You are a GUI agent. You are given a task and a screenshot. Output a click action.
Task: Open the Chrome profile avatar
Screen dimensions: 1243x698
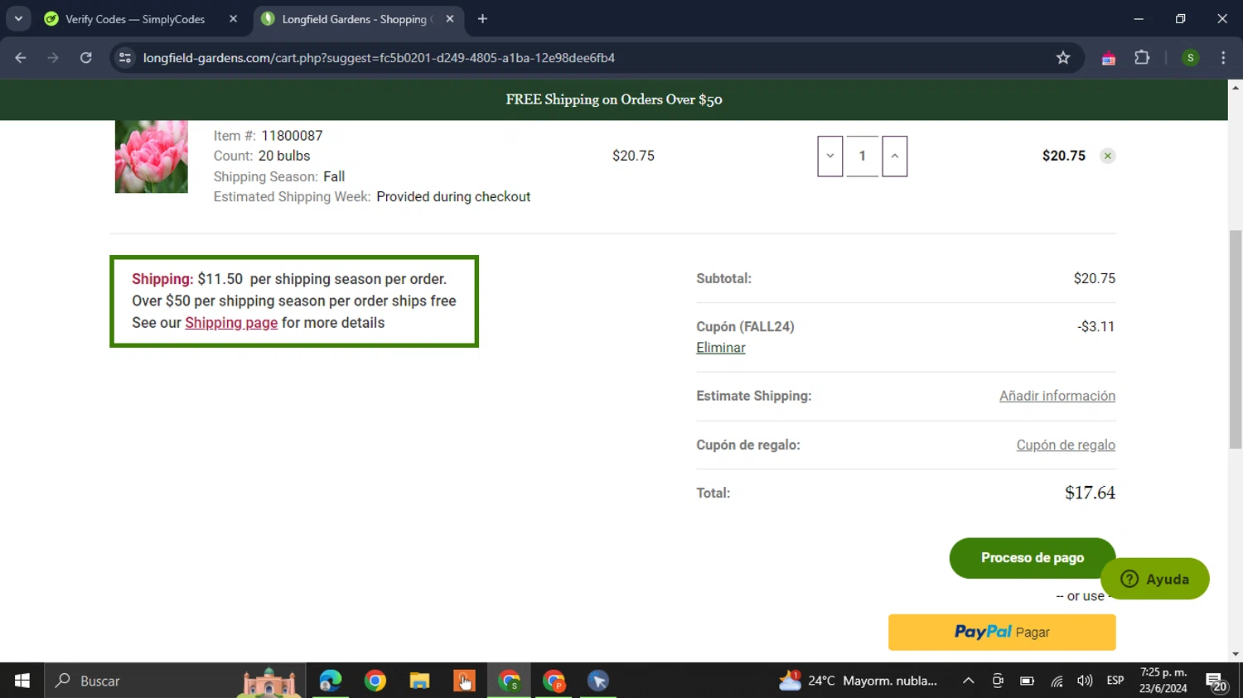1190,58
